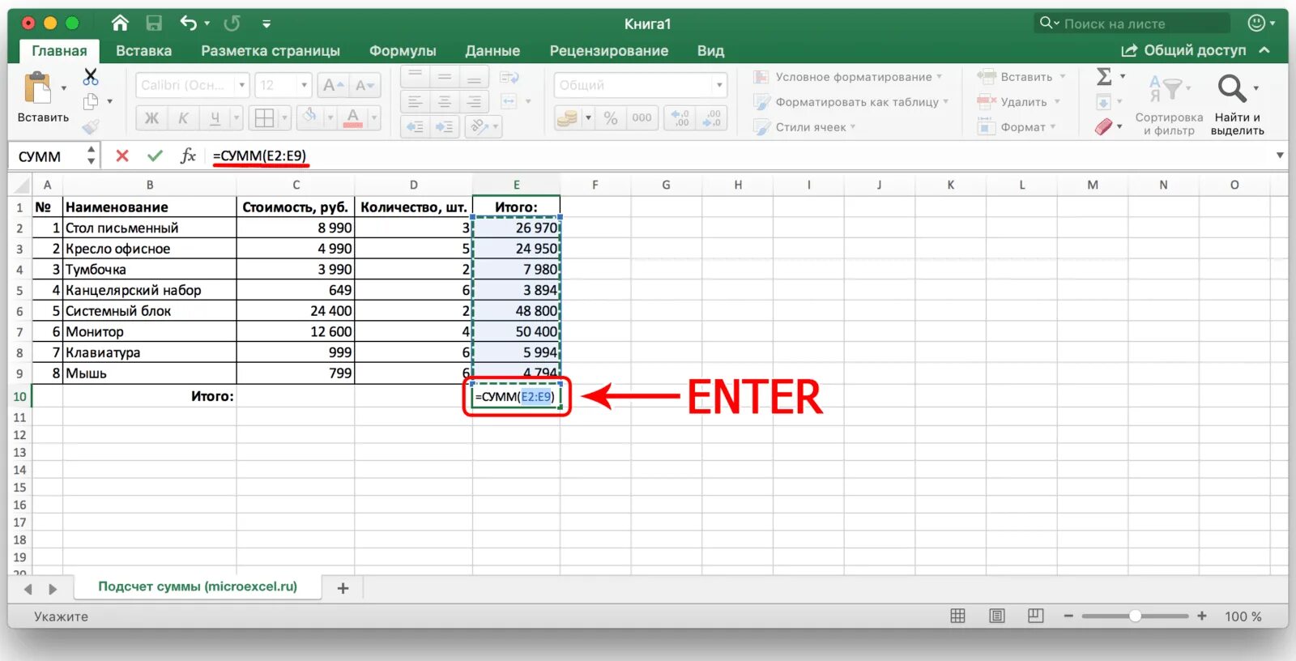Apply red font color

353,118
